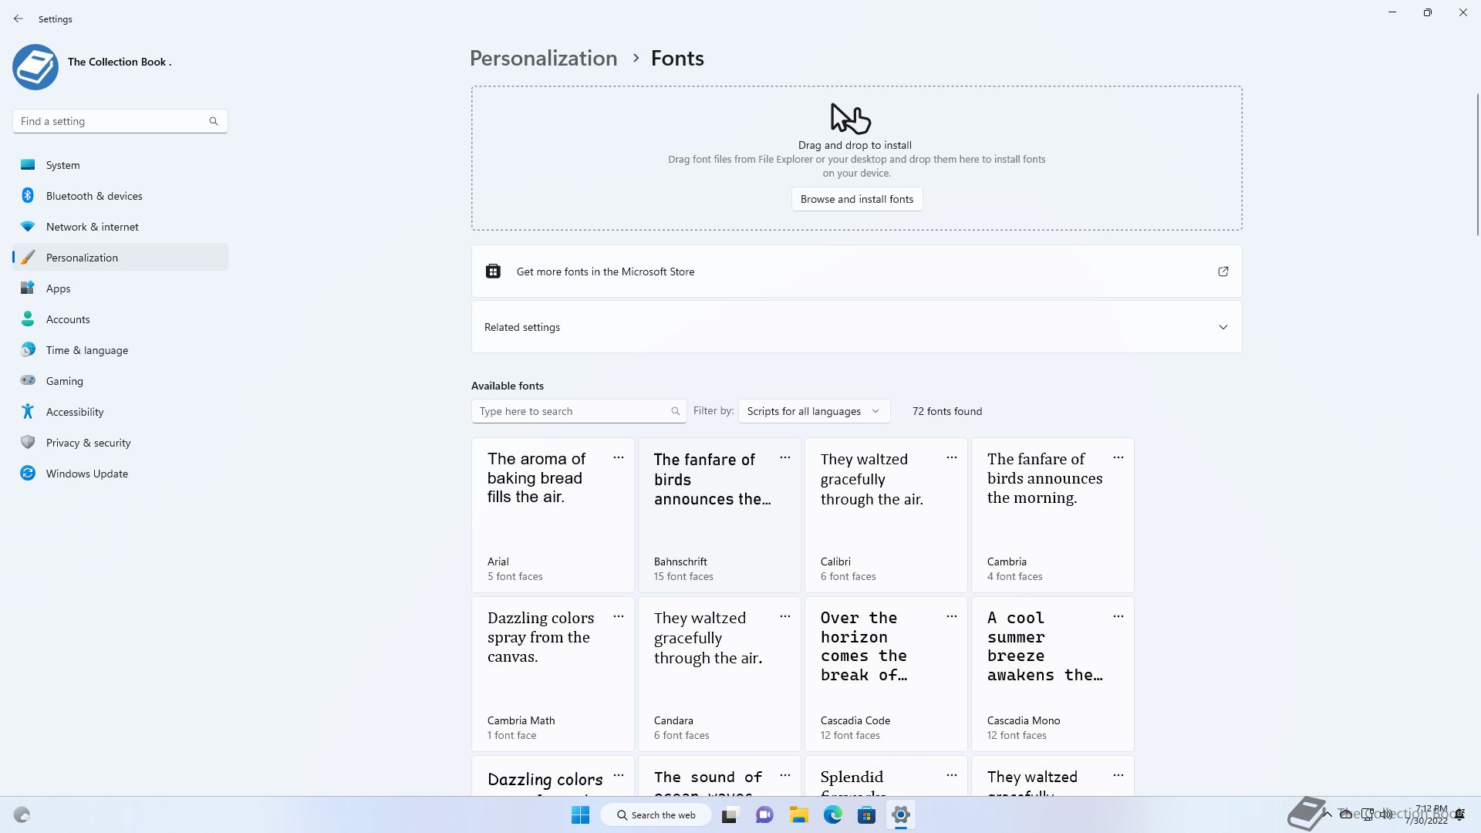The height and width of the screenshot is (833, 1481).
Task: Go to Network & internet settings
Action: 120,227
